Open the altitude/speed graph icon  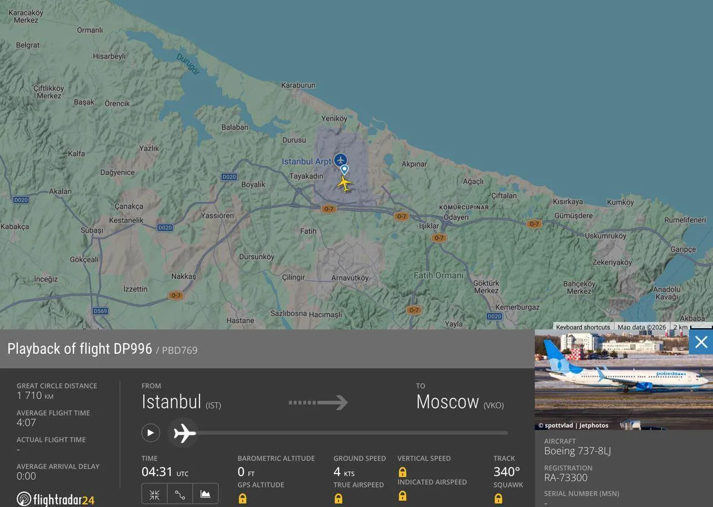205,494
